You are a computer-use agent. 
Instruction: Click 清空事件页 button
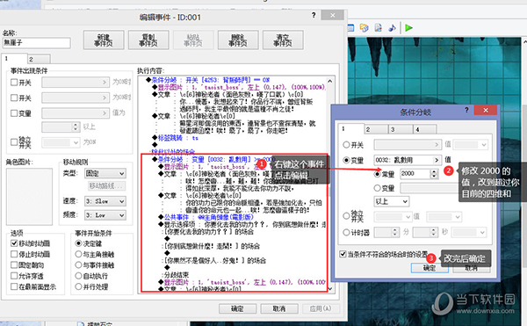283,40
